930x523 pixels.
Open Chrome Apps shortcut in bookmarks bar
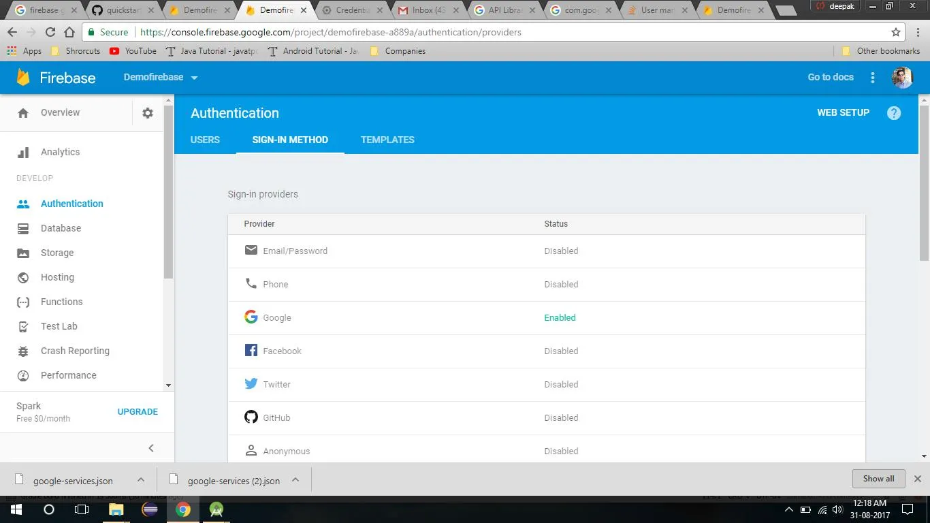pyautogui.click(x=25, y=51)
